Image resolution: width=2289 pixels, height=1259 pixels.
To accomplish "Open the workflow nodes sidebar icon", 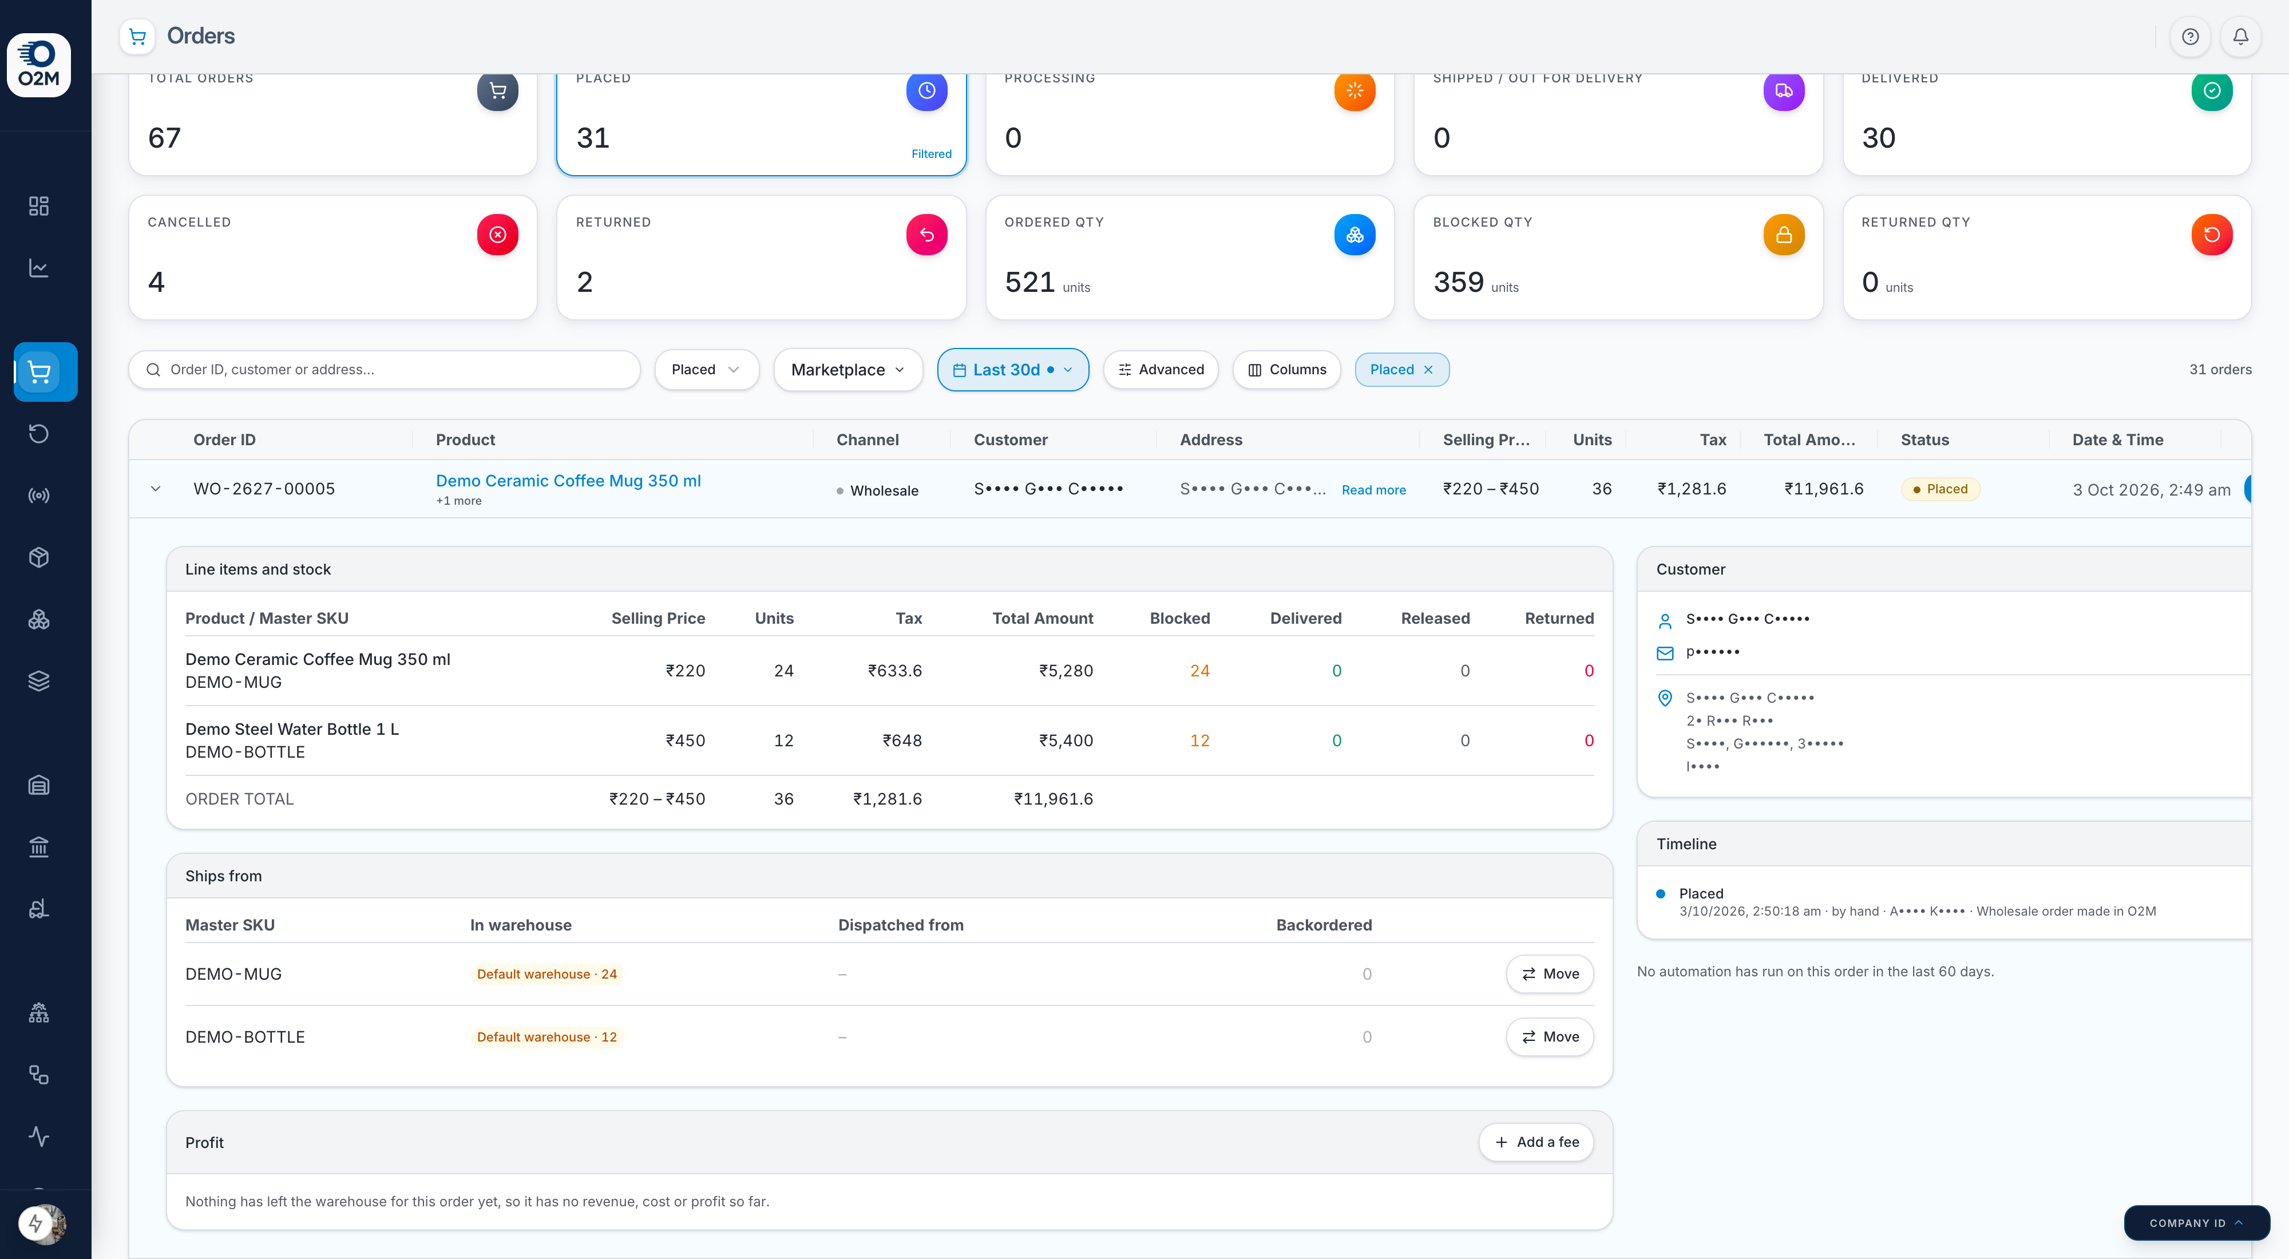I will click(x=39, y=1074).
